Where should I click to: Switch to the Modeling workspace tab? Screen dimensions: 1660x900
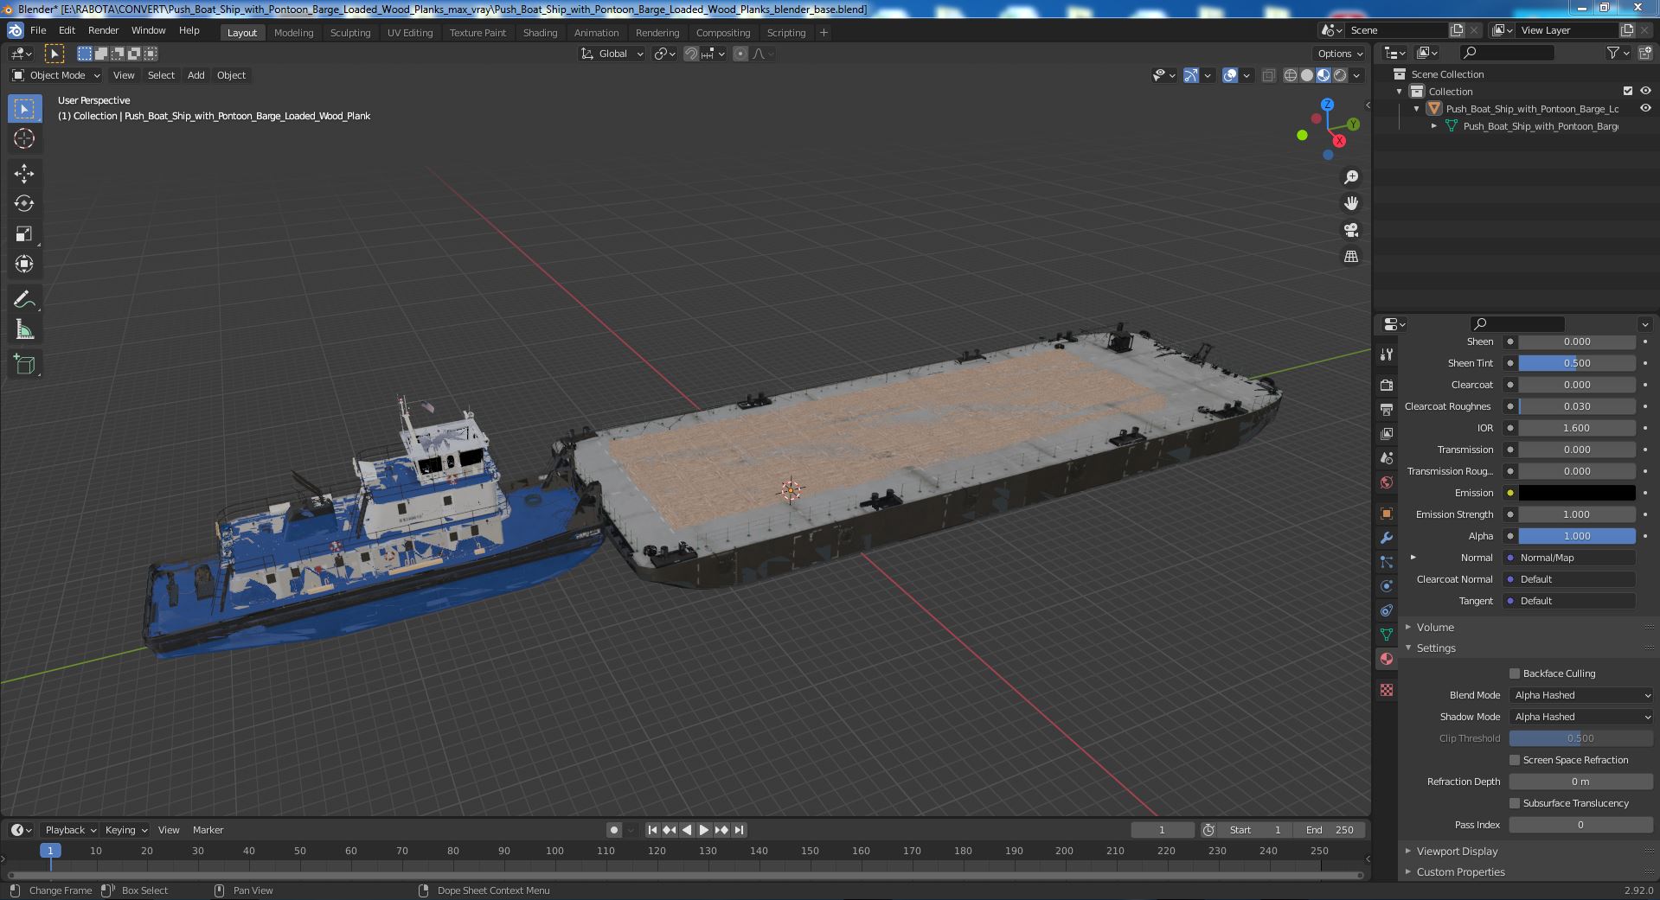[293, 33]
